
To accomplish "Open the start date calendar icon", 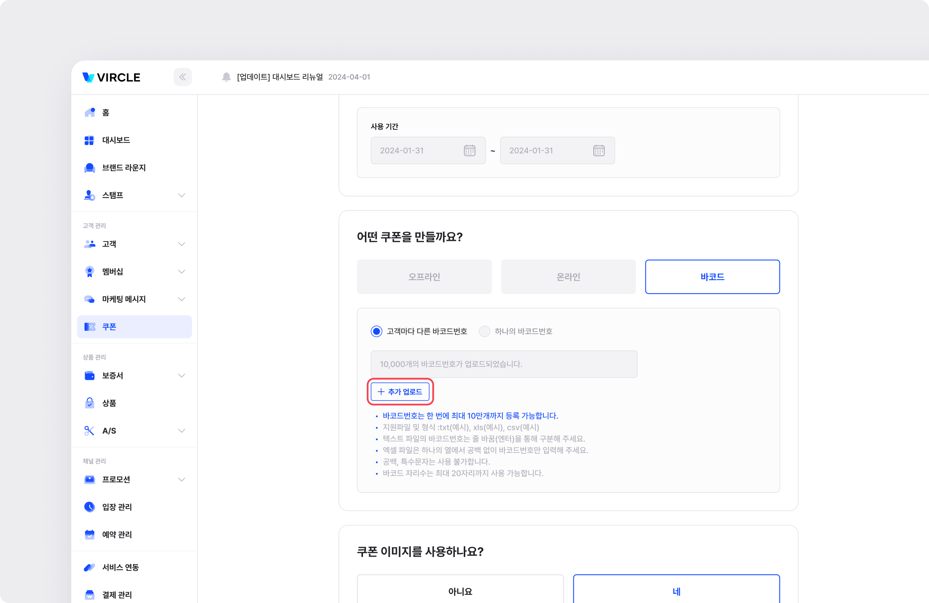I will click(469, 150).
